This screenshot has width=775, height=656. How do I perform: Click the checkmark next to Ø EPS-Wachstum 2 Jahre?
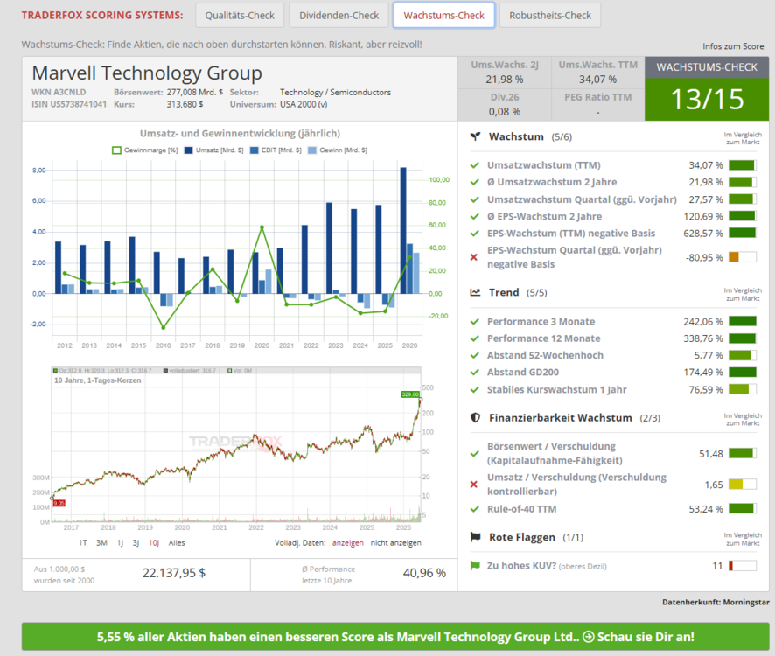(474, 216)
